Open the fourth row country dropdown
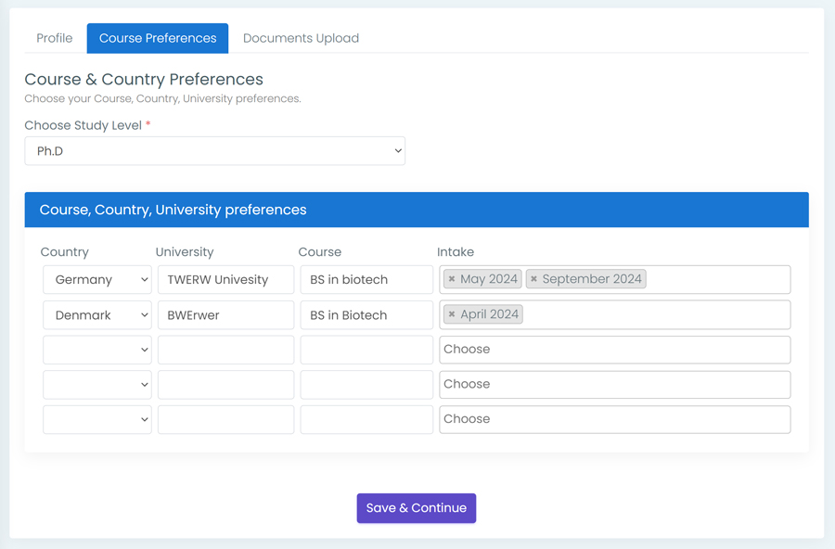Screen dimensions: 835x549 point(97,385)
